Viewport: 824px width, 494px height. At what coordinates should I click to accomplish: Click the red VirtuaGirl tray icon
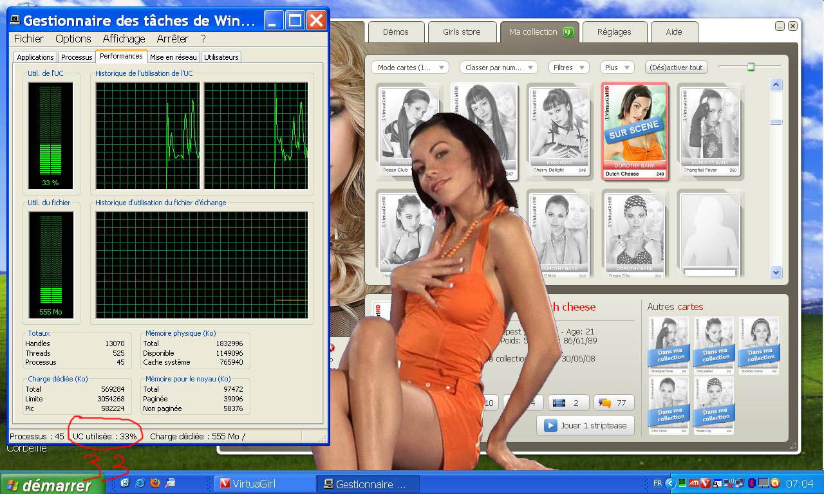point(706,483)
